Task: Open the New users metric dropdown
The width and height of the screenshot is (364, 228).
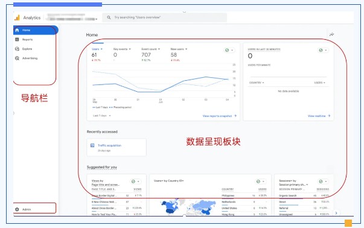Action: point(179,49)
